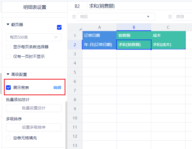Check the 空单元格填充 option
This screenshot has height=149, width=192.
click(8, 138)
